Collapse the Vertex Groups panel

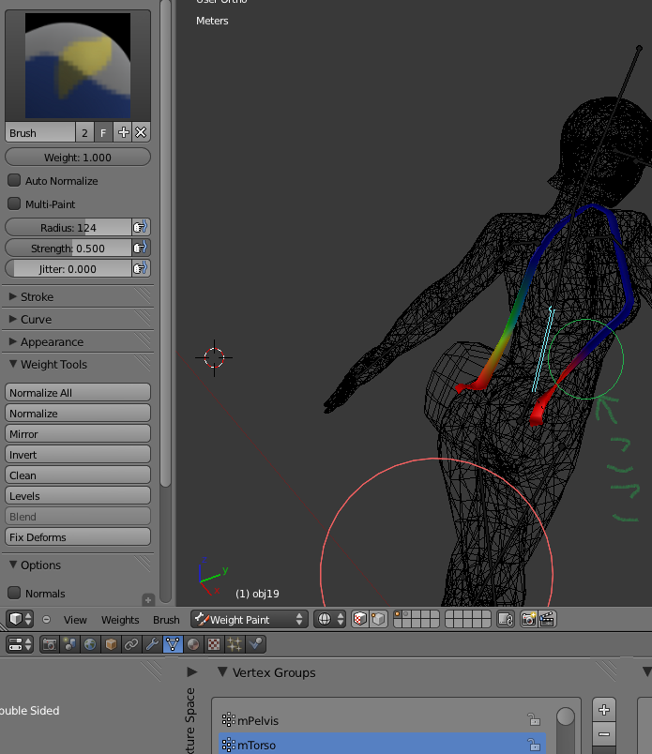[222, 671]
